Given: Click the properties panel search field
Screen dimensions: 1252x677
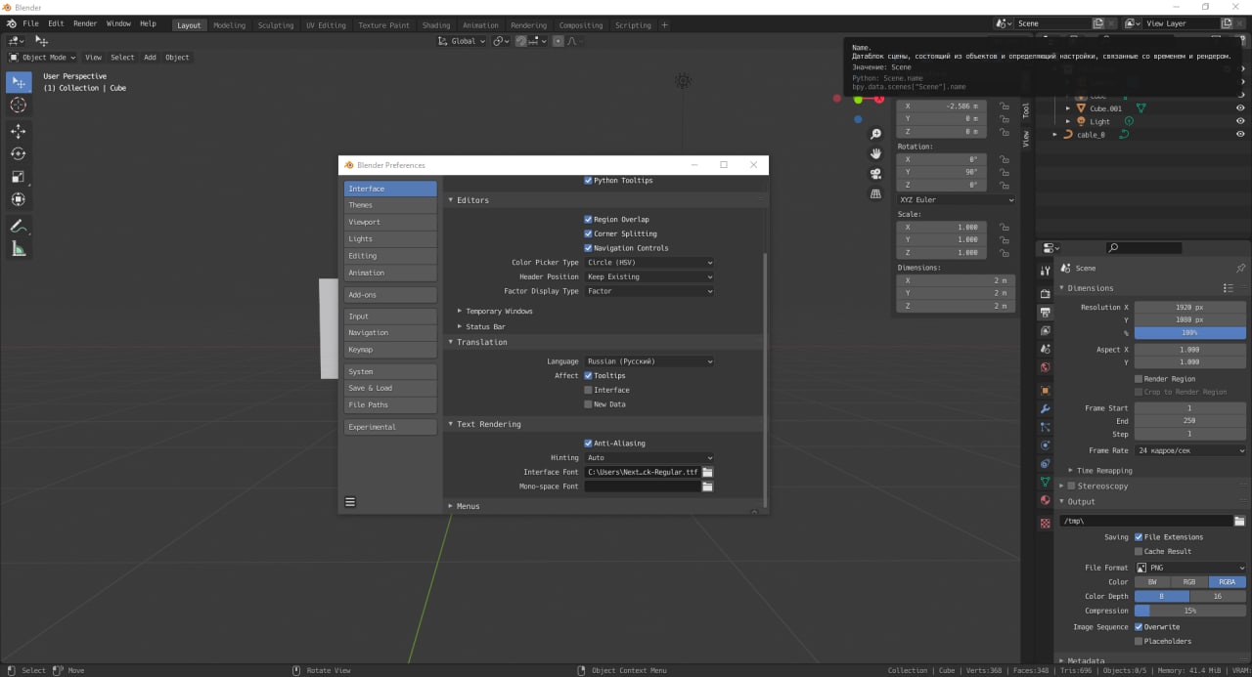Looking at the screenshot, I should coord(1142,248).
